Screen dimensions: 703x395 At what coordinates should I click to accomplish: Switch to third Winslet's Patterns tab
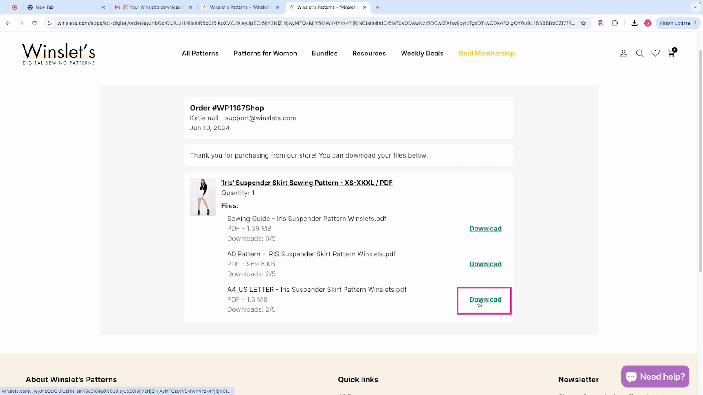240,7
